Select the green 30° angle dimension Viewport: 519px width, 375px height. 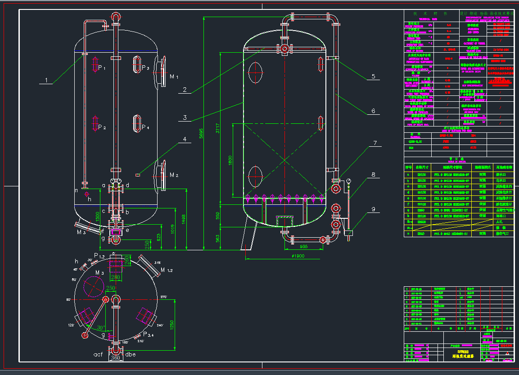[x=101, y=327]
